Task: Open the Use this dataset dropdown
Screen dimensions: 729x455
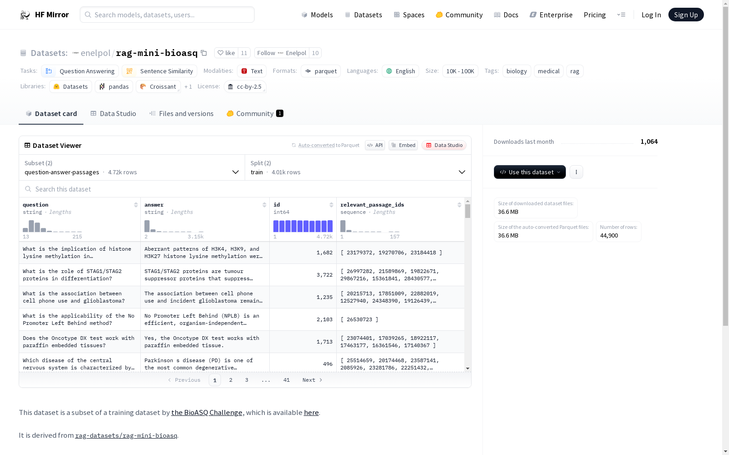Action: pyautogui.click(x=530, y=172)
